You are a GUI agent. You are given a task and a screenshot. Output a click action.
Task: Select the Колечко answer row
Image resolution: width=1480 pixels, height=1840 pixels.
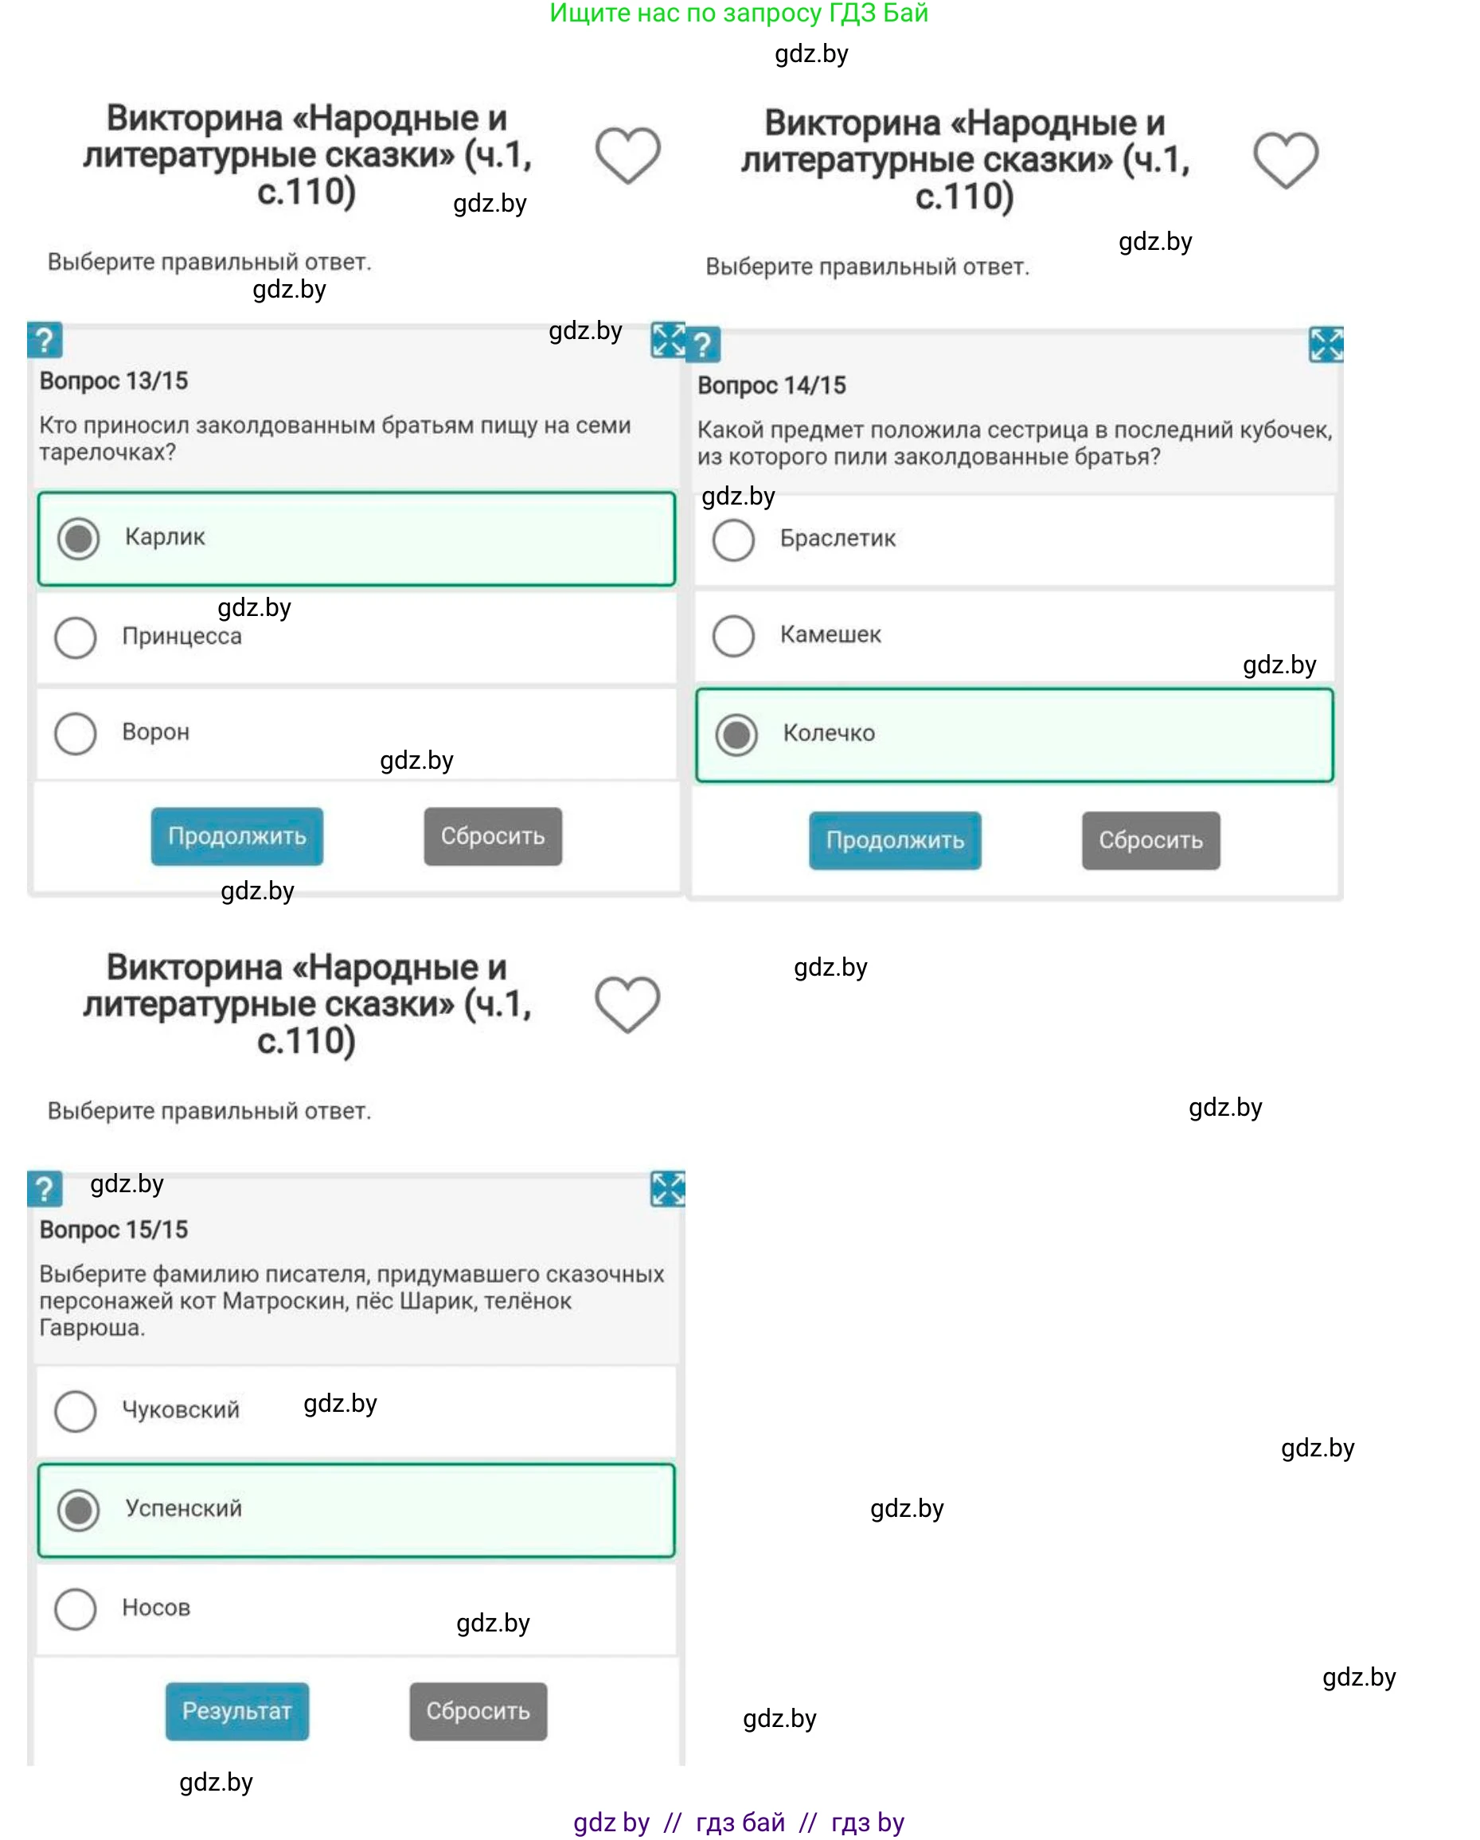[1014, 735]
